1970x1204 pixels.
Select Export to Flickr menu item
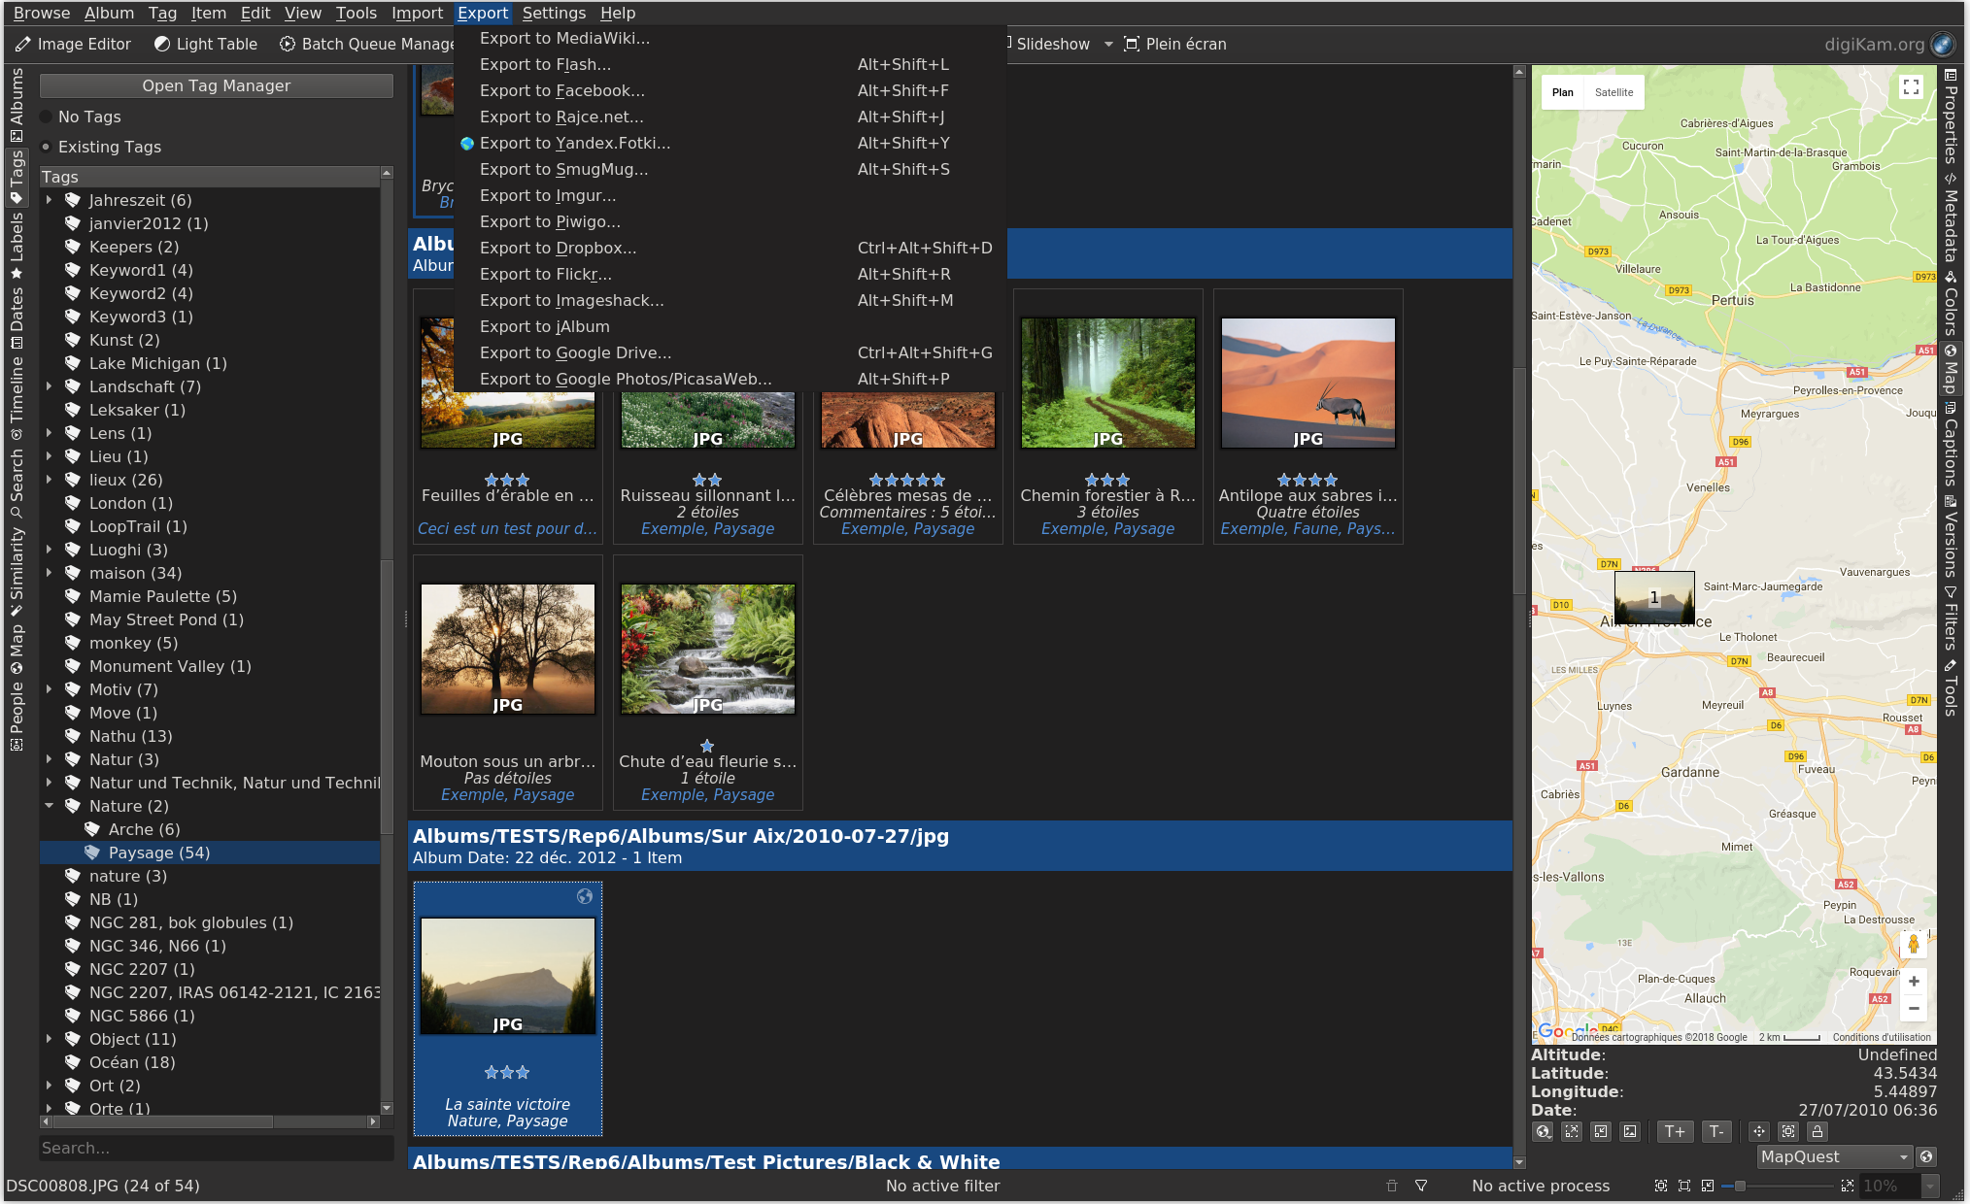545,274
